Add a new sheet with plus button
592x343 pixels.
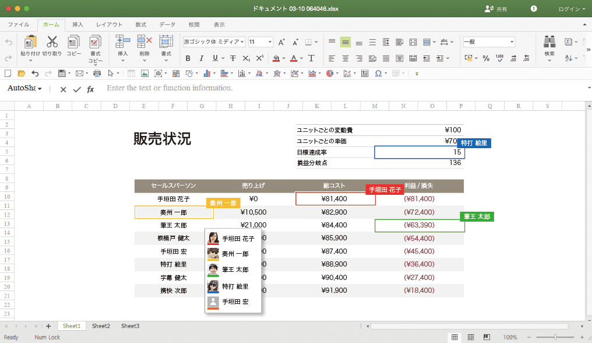pyautogui.click(x=48, y=326)
